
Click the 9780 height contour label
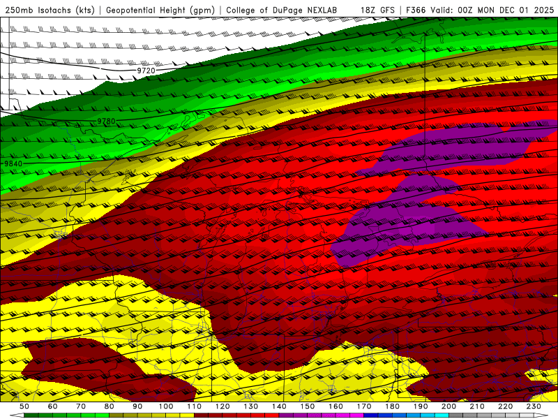[107, 121]
